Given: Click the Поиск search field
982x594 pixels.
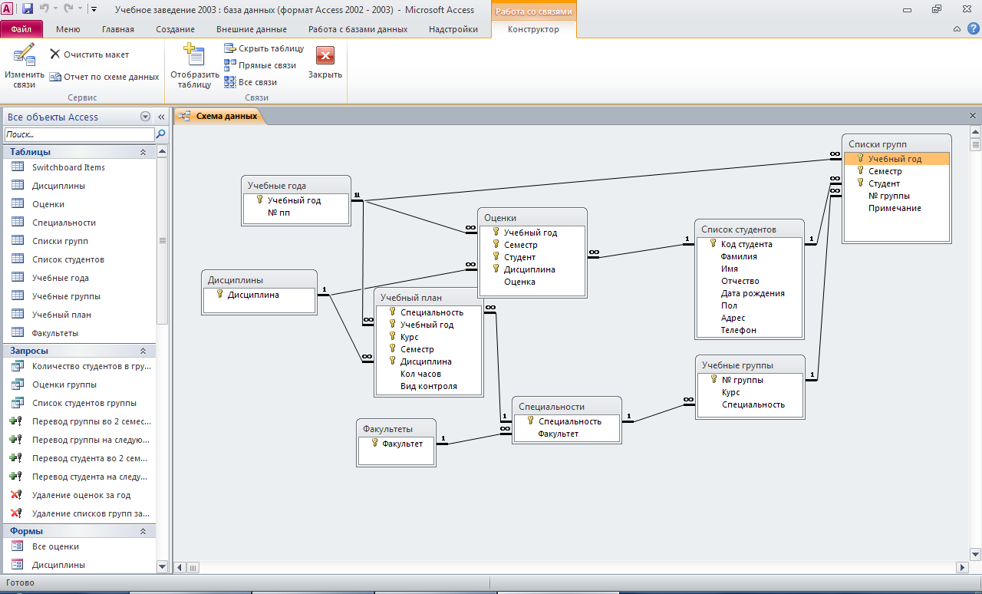Looking at the screenshot, I should (x=79, y=134).
